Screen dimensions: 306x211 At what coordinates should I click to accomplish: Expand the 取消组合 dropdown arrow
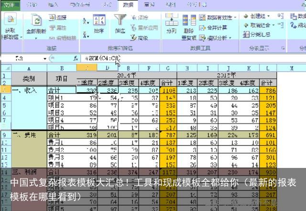tap(273, 25)
